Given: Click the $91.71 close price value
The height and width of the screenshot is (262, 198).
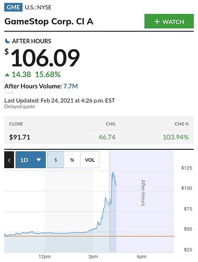Looking at the screenshot, I should [19, 137].
